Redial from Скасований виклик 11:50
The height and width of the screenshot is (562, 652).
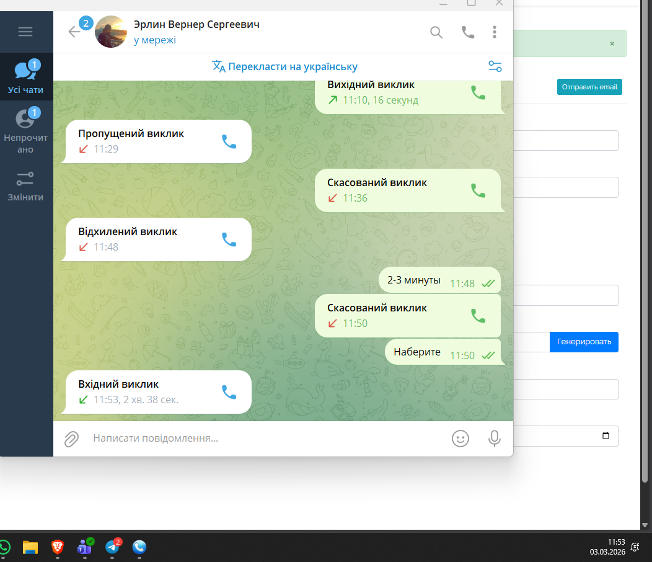[478, 316]
